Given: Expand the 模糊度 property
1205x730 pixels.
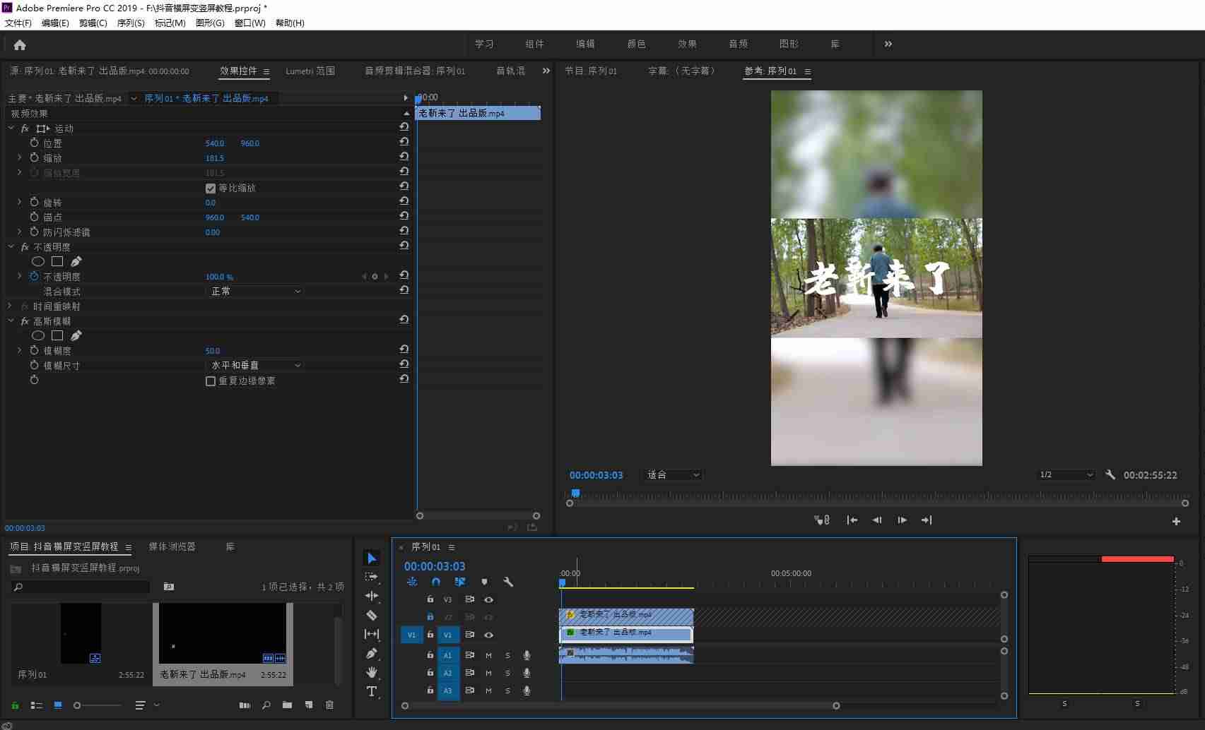Looking at the screenshot, I should tap(20, 350).
